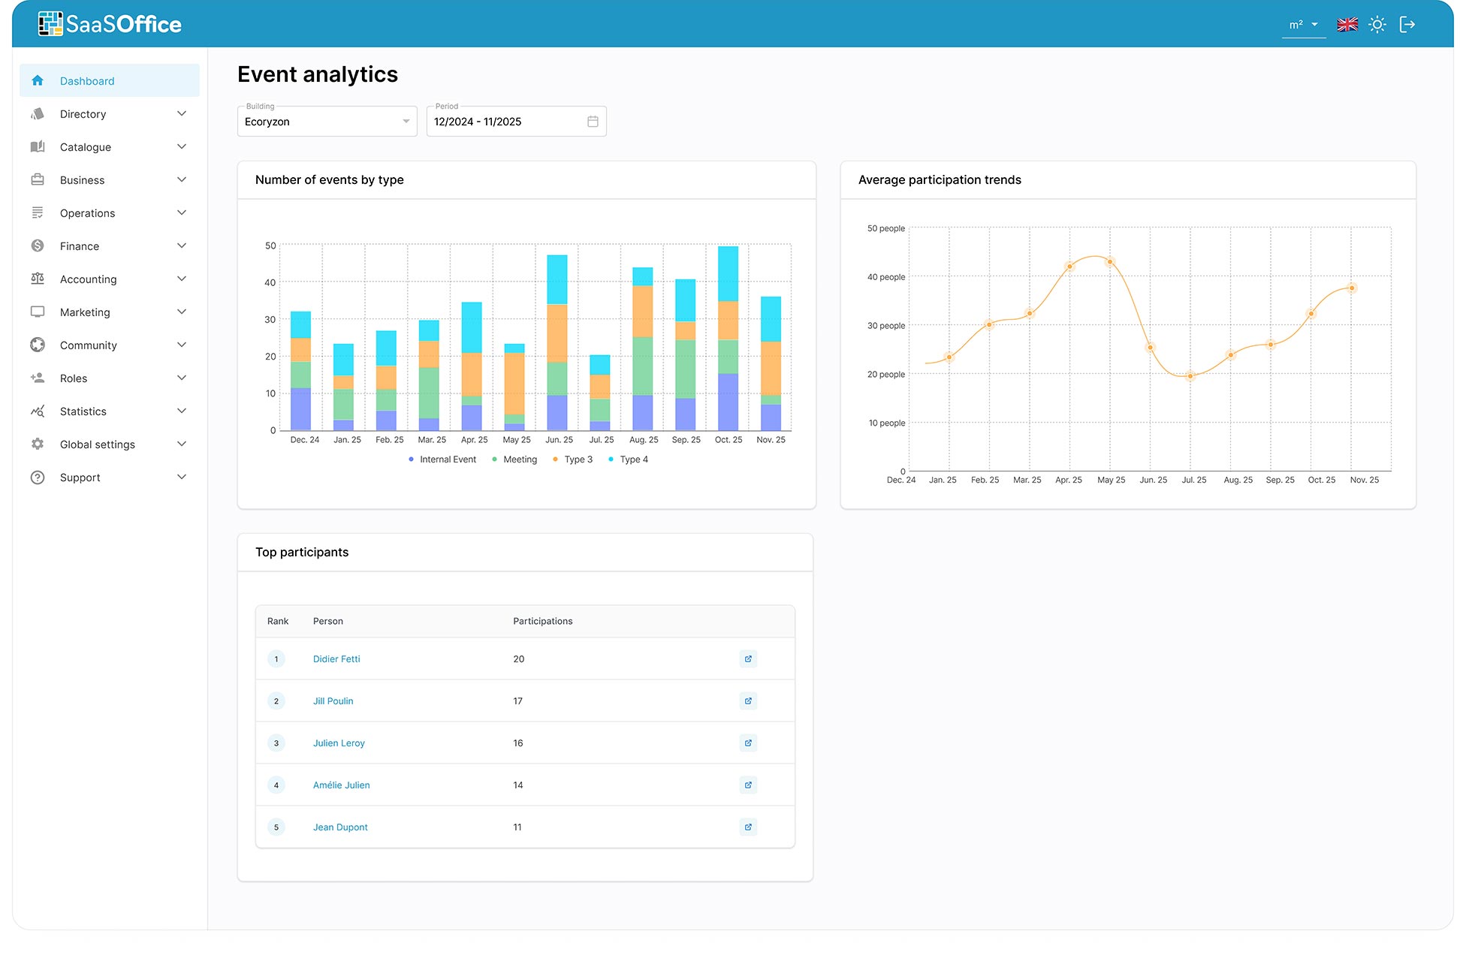Open Julien Leroy's profile link
Image resolution: width=1466 pixels, height=955 pixels.
(339, 743)
